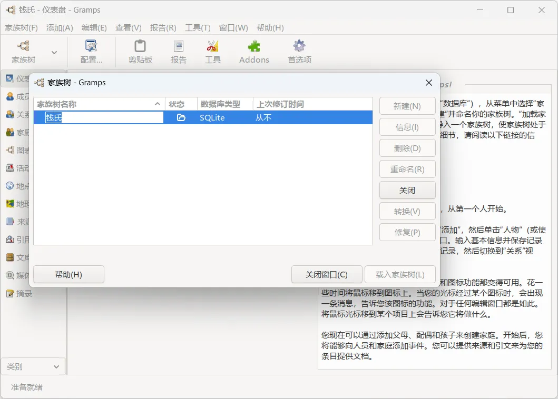Select 关系 icon in sidebar

pyautogui.click(x=10, y=114)
